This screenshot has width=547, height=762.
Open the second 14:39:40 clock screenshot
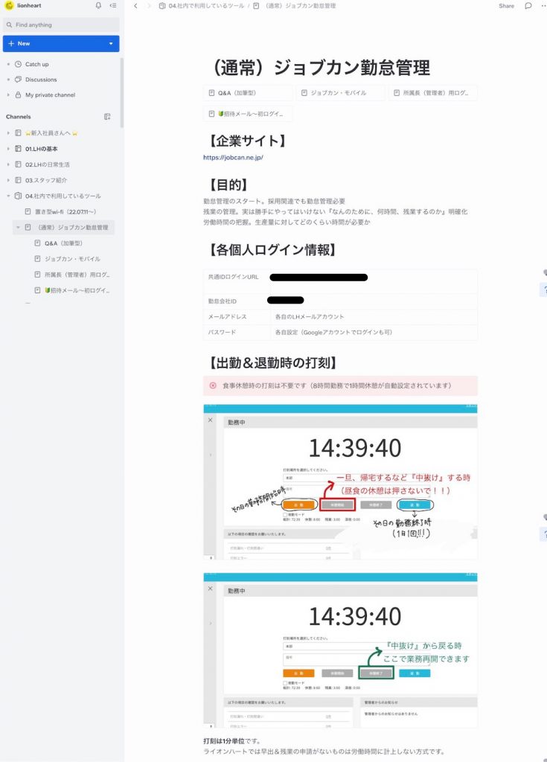coord(340,650)
